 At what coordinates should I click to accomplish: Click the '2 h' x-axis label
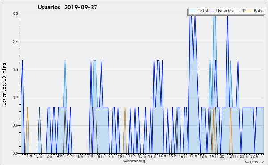[x=39, y=157]
